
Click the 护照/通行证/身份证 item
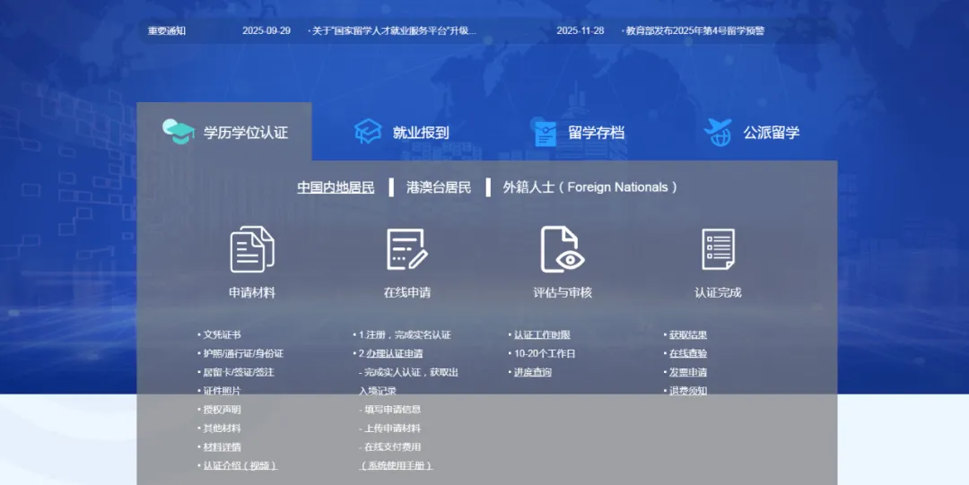point(243,353)
